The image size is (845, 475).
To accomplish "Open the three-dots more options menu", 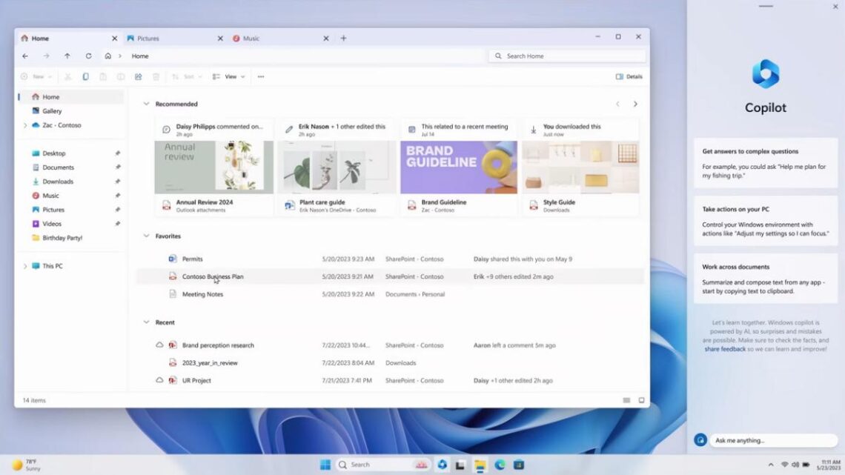I will point(261,76).
